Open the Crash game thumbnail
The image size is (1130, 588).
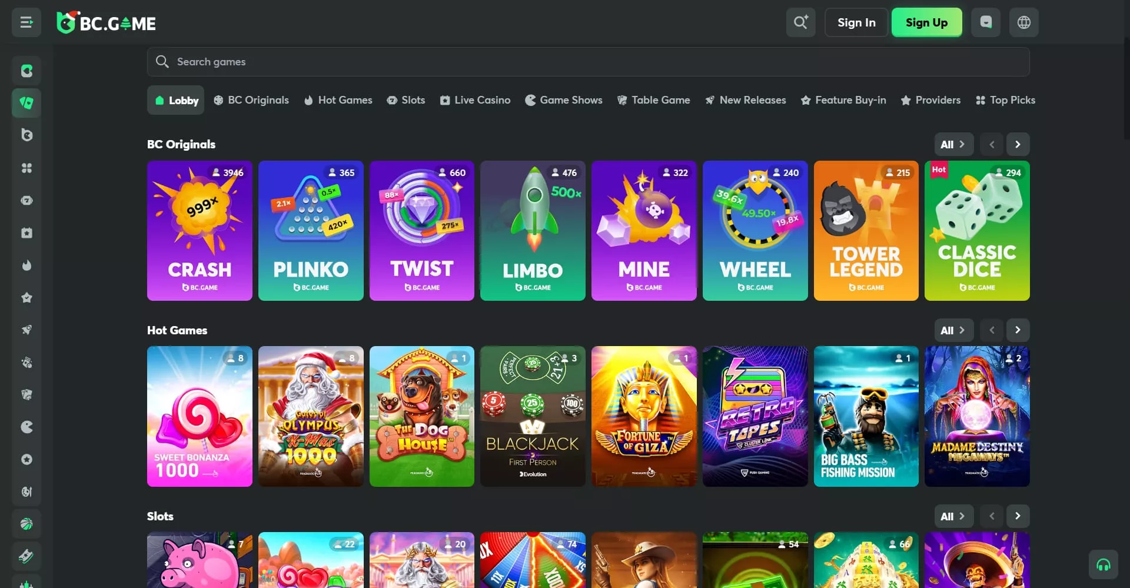click(x=200, y=231)
